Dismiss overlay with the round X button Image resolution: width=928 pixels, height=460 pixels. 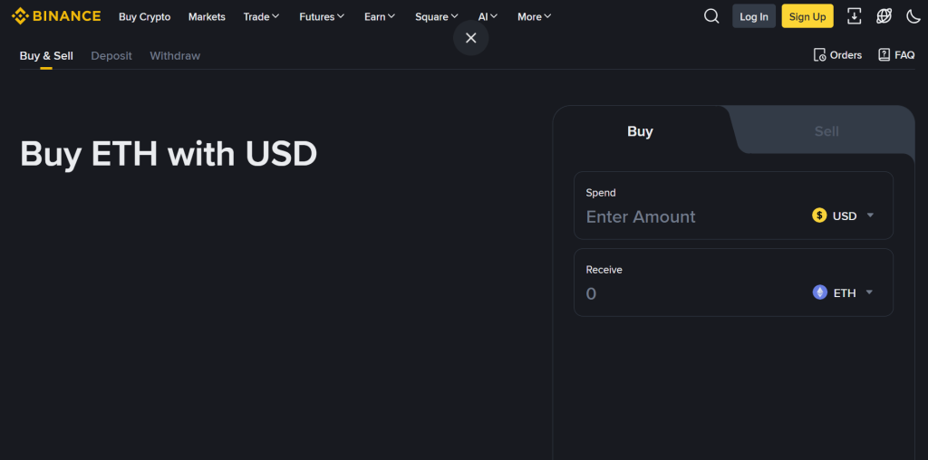pos(471,38)
